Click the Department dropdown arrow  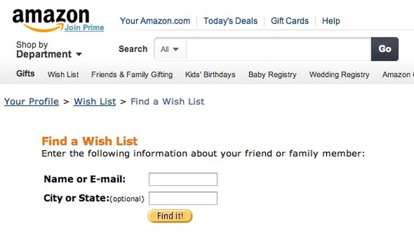click(x=79, y=55)
